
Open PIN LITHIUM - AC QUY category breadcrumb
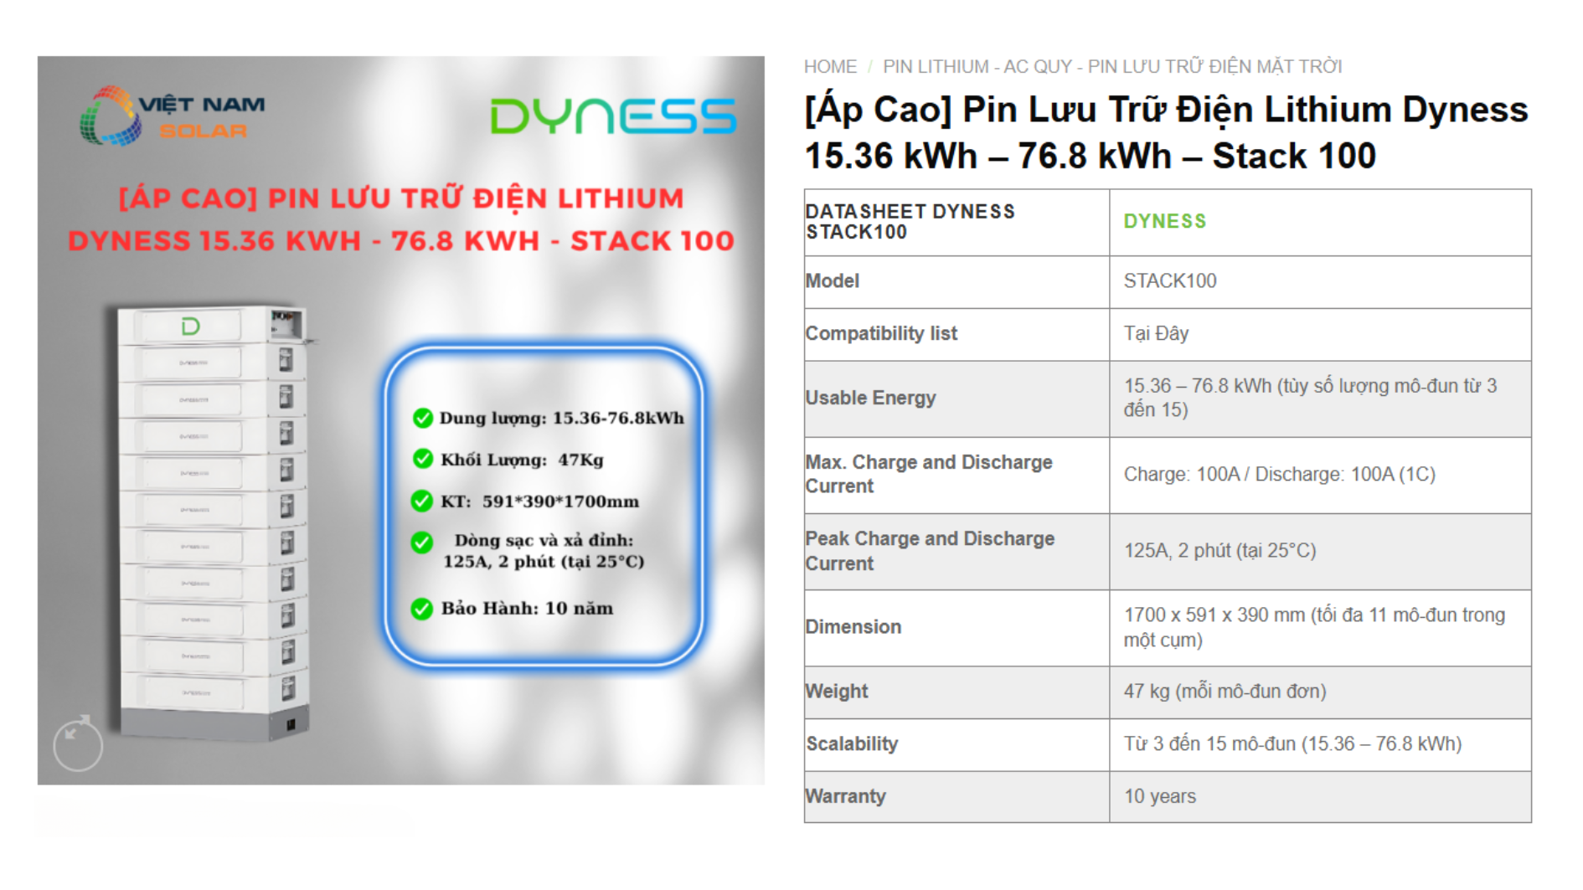point(1112,66)
